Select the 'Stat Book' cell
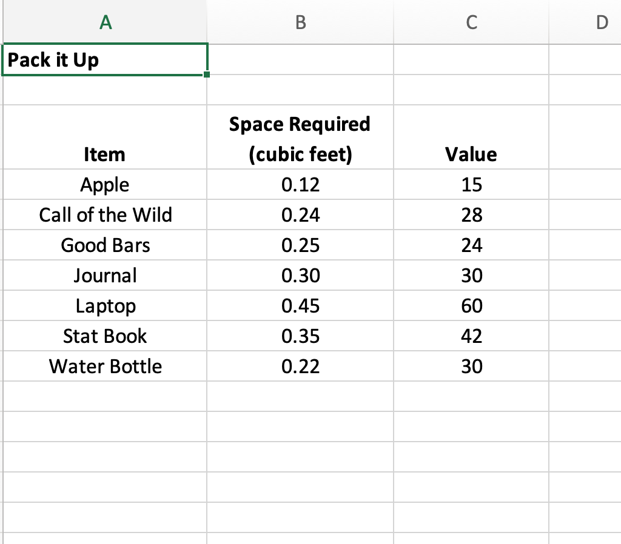Screen dimensions: 621x544 (x=105, y=336)
